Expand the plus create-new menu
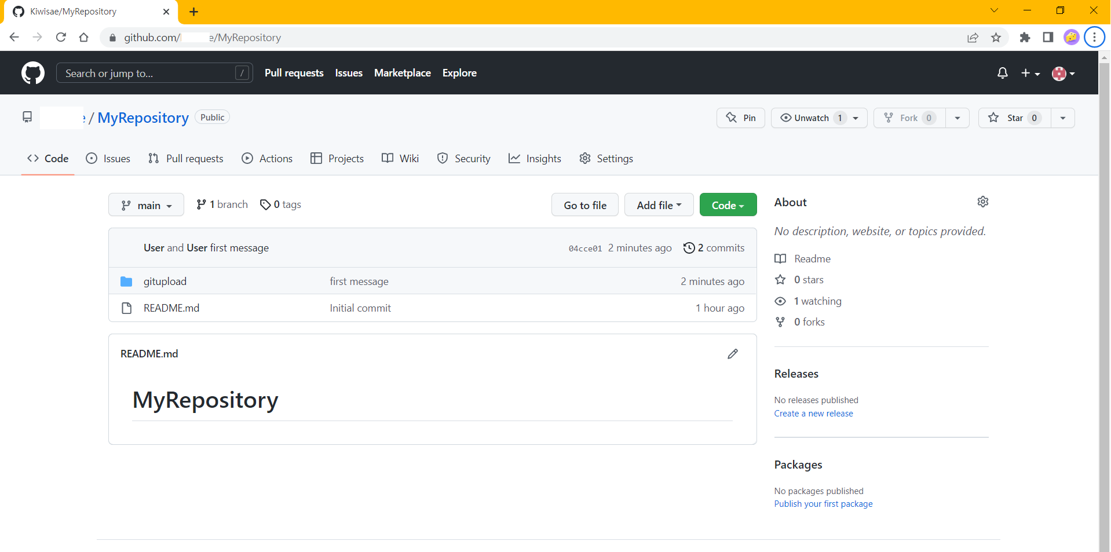The width and height of the screenshot is (1111, 552). click(x=1030, y=73)
